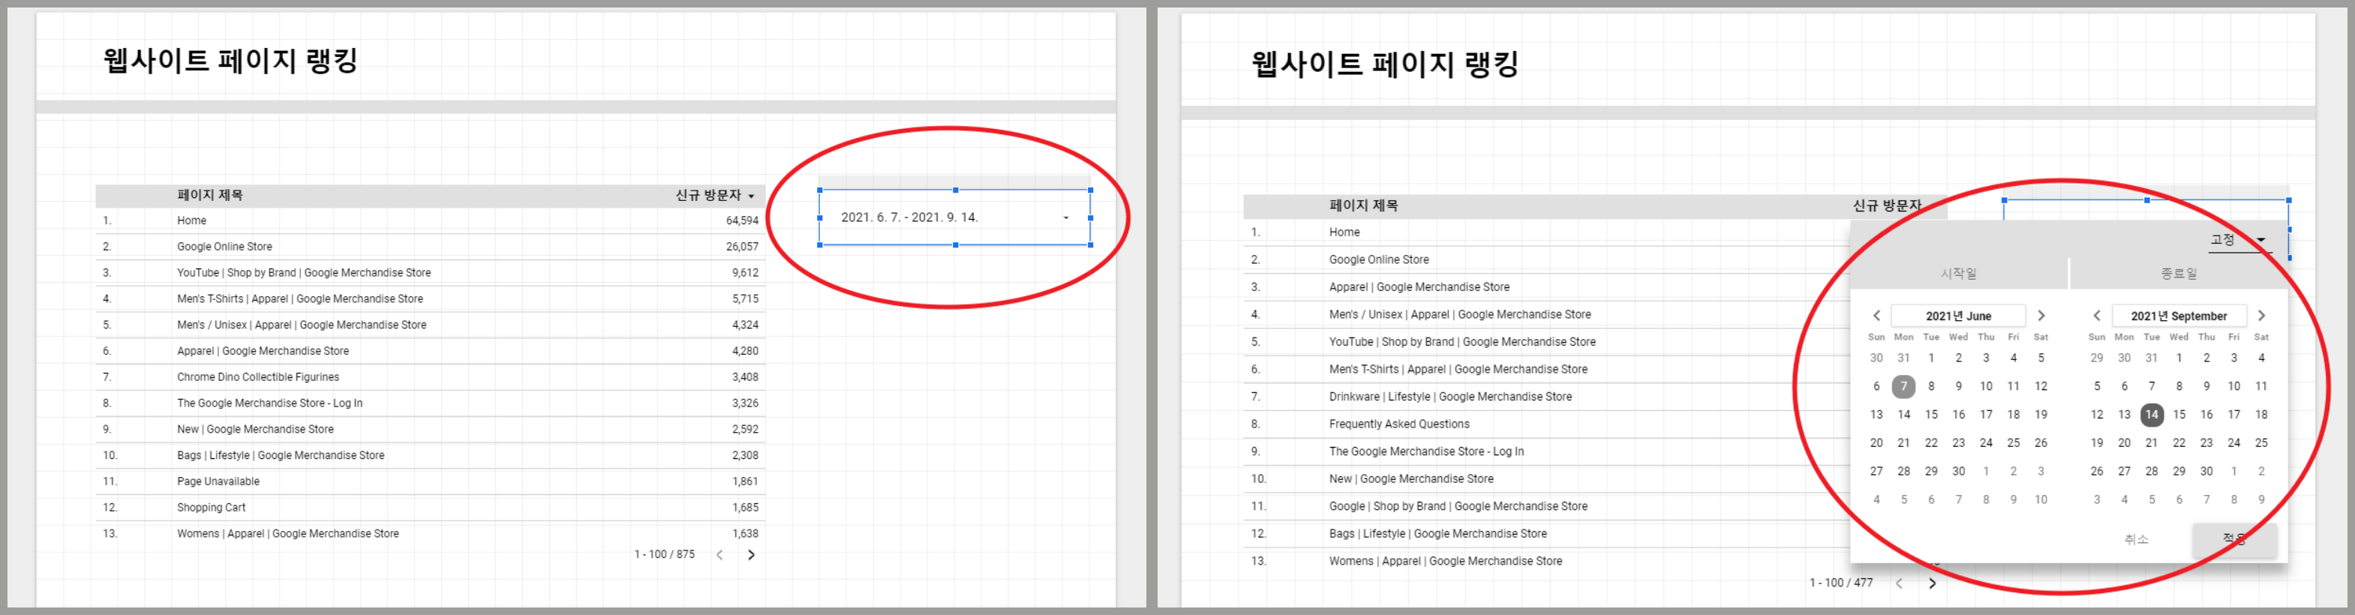Click the 웹사이트 페이지 랭킹 title in right report

tap(1385, 64)
